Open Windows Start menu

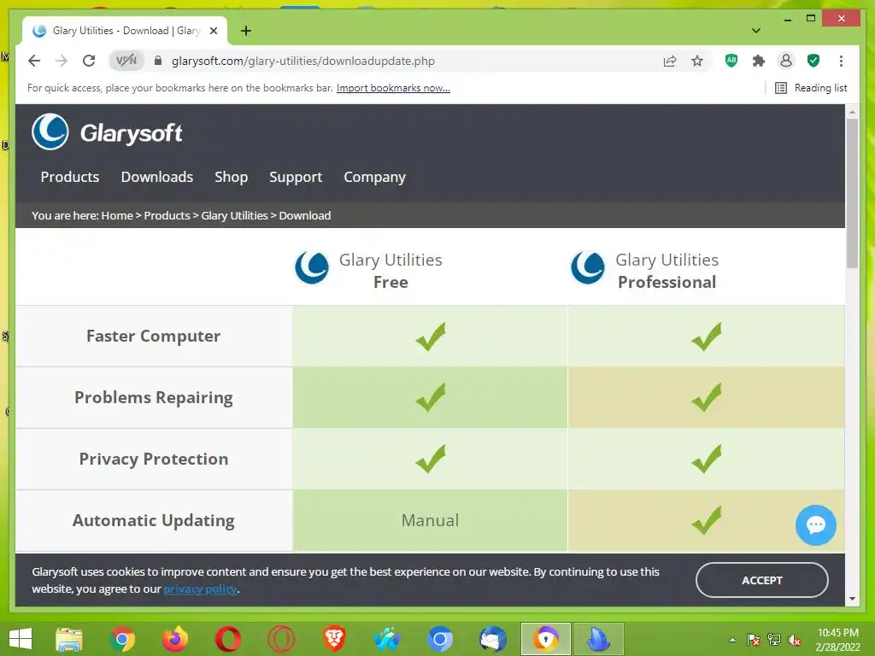pos(21,639)
